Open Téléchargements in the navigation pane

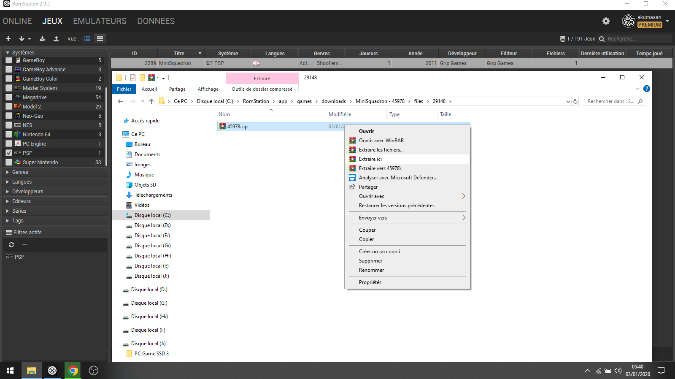[153, 195]
